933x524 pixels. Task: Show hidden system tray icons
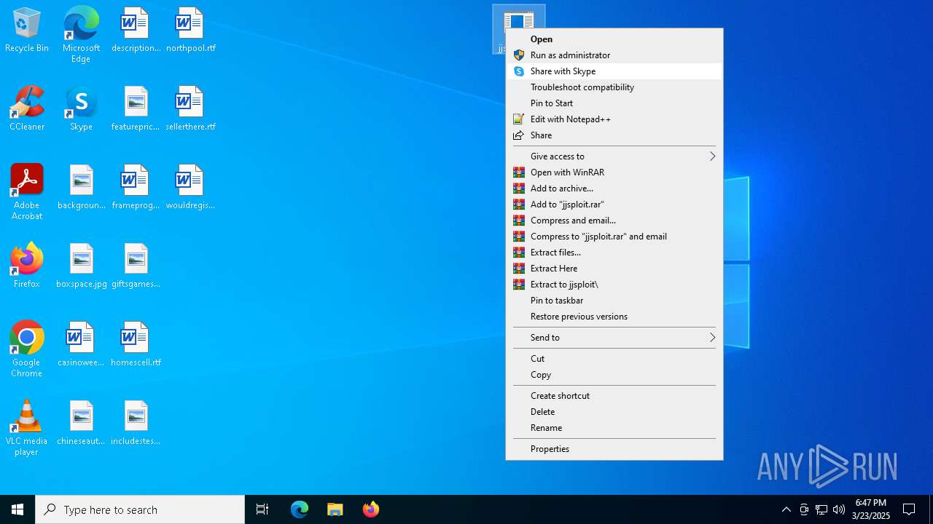pyautogui.click(x=786, y=509)
